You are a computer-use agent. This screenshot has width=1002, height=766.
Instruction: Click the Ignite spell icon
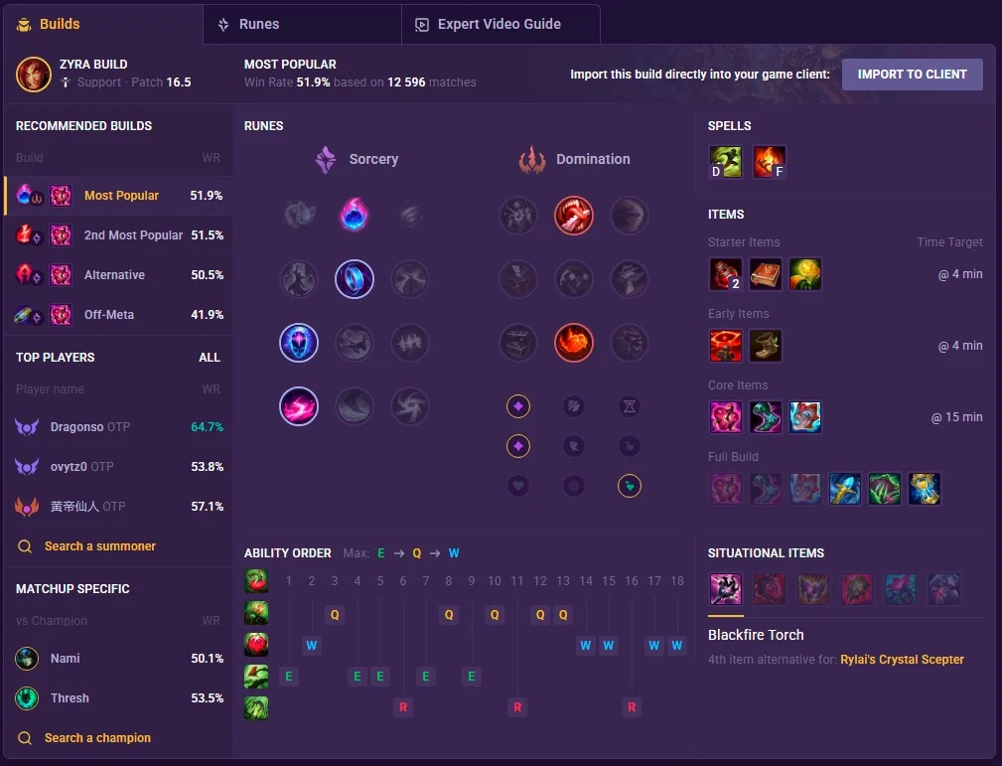coord(769,162)
